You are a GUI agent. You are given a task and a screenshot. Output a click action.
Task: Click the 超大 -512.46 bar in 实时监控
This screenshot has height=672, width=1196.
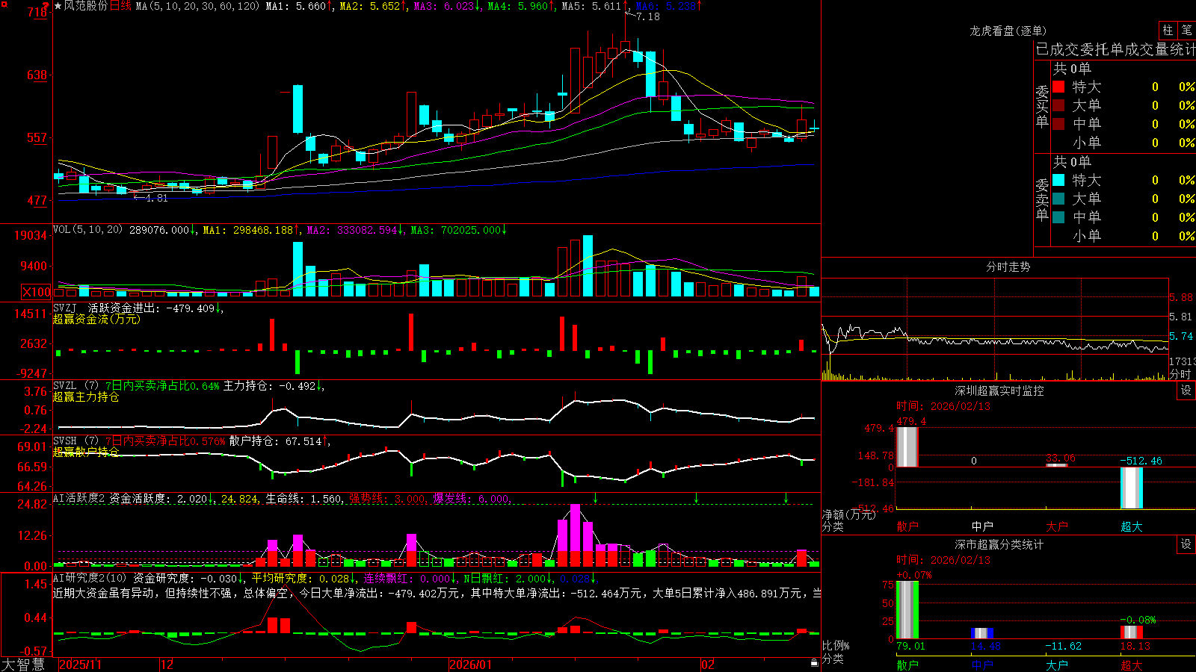pos(1132,488)
